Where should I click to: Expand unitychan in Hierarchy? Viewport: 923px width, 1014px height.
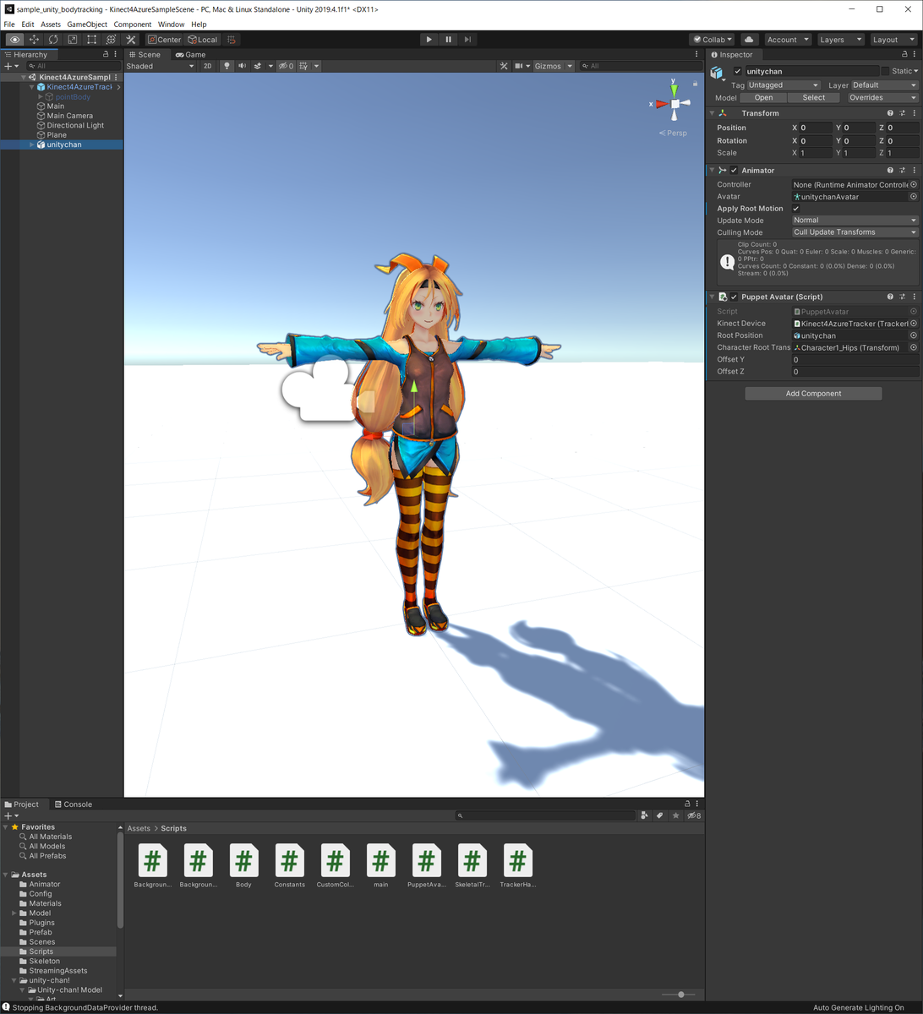(32, 144)
